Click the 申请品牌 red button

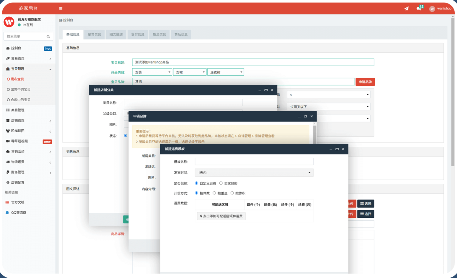365,82
